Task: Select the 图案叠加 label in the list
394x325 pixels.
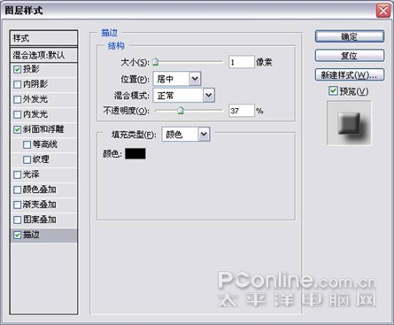Action: coord(39,220)
